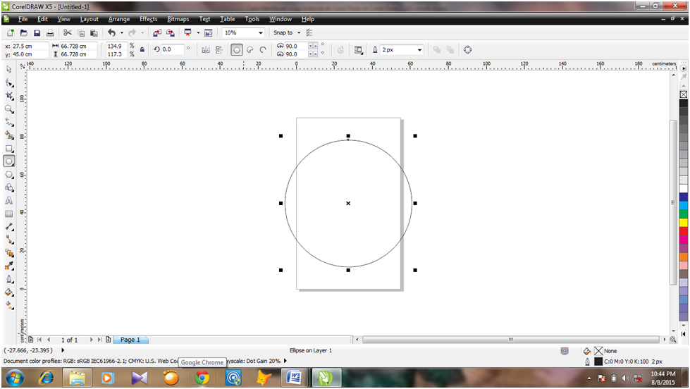Open the Effects menu
This screenshot has width=690, height=389.
pyautogui.click(x=148, y=19)
